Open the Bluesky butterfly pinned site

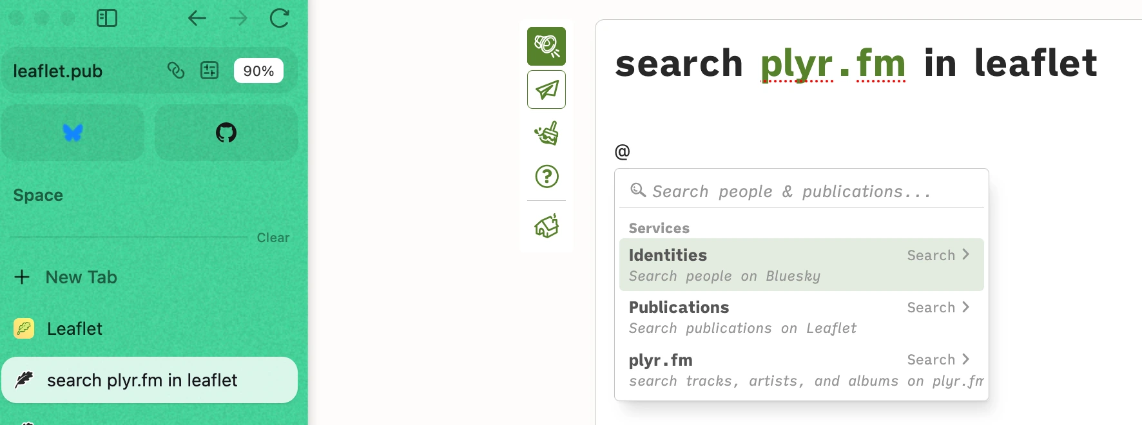(x=73, y=133)
